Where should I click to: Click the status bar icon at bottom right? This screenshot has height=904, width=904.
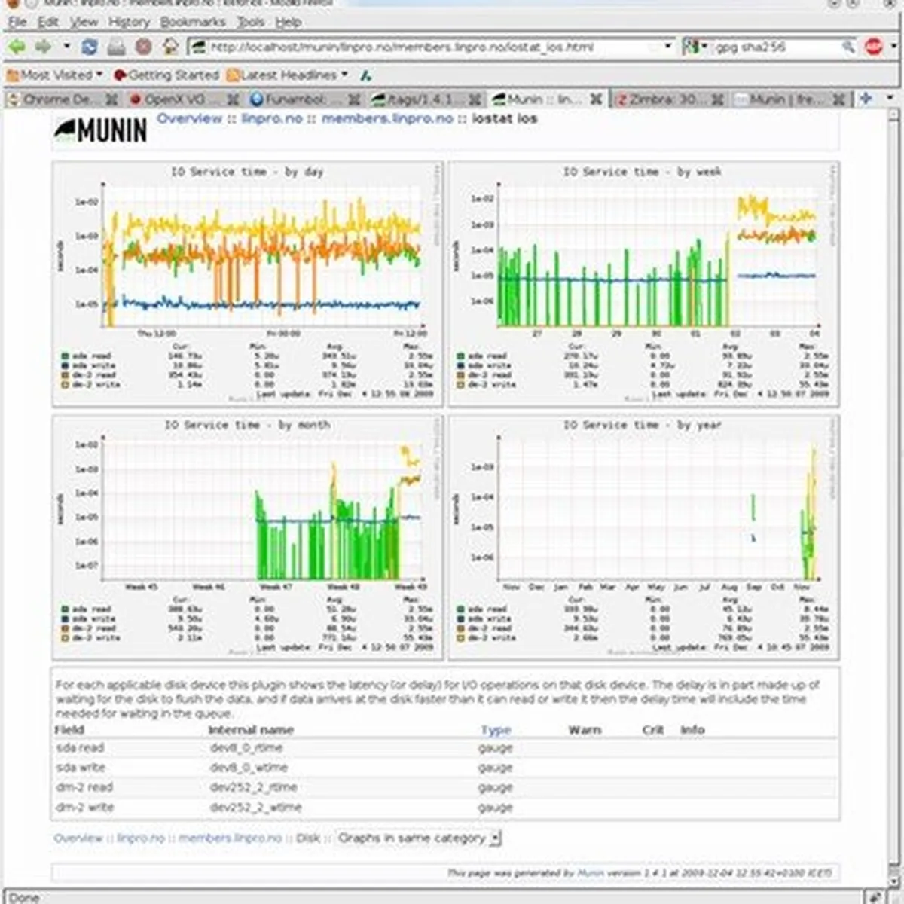(x=875, y=896)
